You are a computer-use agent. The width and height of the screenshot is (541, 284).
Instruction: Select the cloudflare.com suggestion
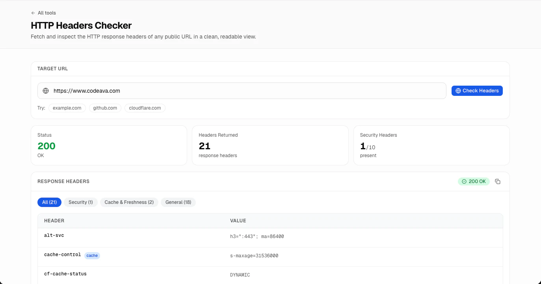point(145,108)
